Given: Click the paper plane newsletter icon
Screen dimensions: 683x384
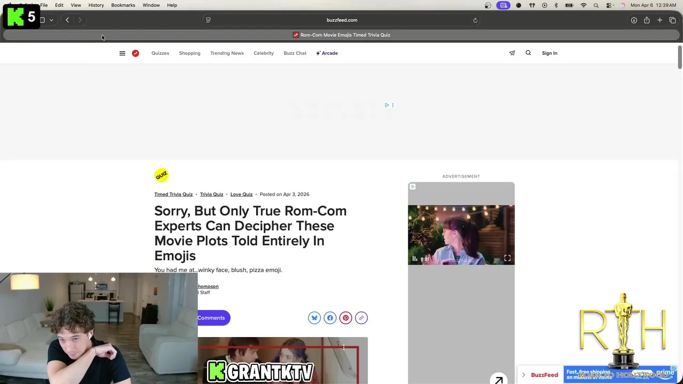Looking at the screenshot, I should coord(512,53).
